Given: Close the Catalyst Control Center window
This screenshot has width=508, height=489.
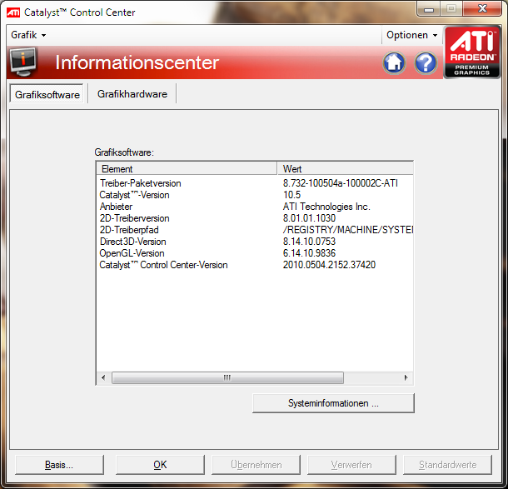Looking at the screenshot, I should point(482,9).
